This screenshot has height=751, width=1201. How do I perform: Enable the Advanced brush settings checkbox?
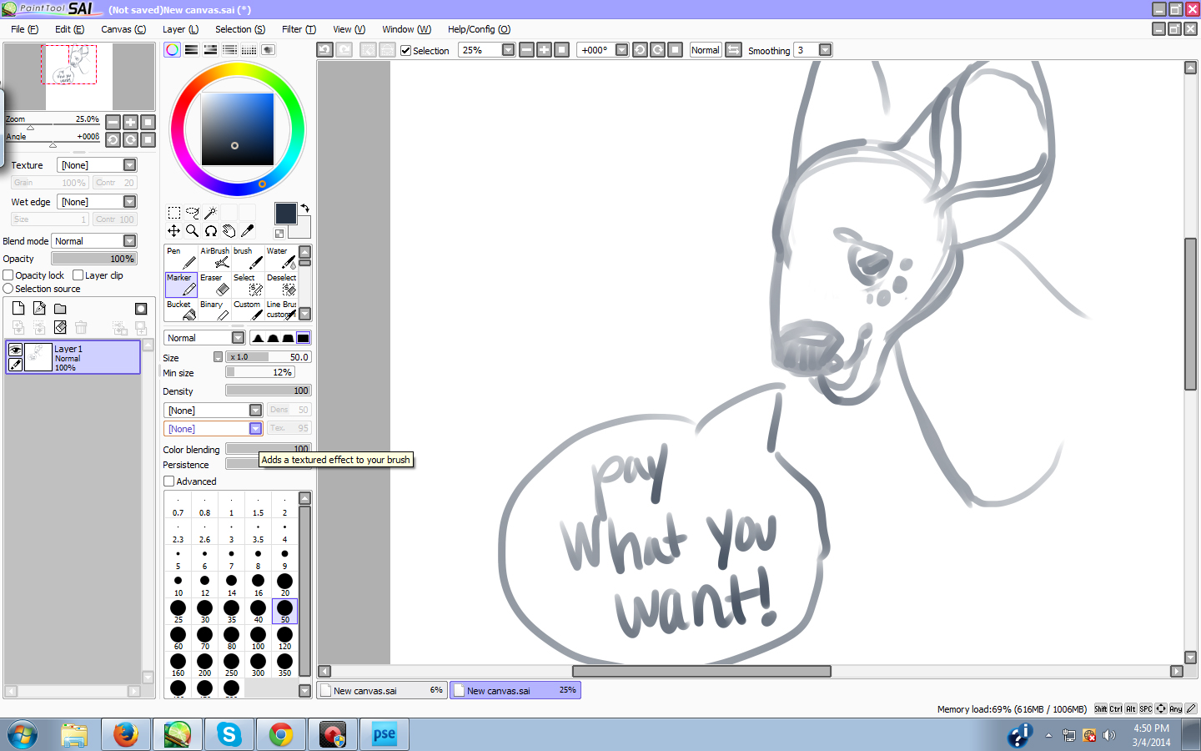pos(169,481)
